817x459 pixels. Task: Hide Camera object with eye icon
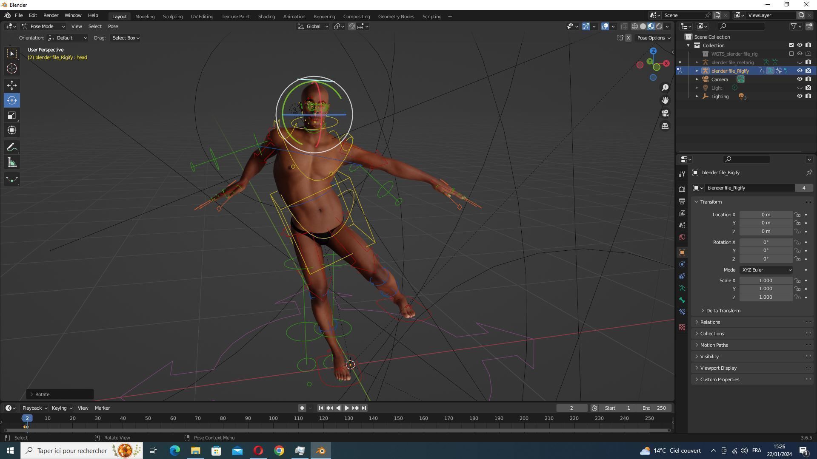[800, 79]
